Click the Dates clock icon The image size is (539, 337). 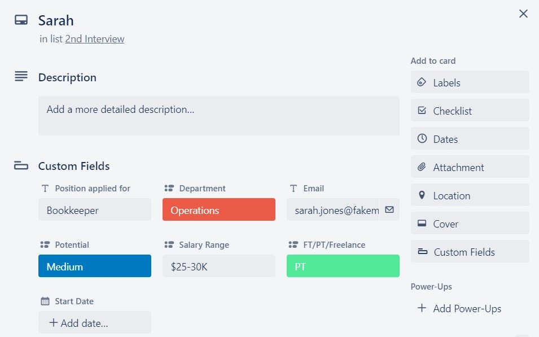coord(422,139)
